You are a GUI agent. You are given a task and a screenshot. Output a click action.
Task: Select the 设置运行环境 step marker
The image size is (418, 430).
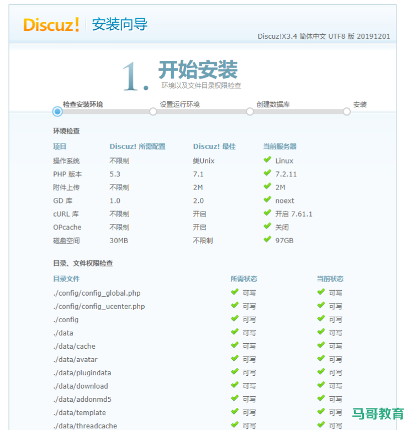coord(153,112)
